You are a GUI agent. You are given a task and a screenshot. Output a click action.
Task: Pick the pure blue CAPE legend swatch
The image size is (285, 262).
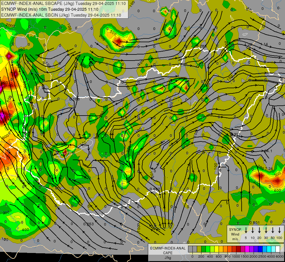click(260, 249)
